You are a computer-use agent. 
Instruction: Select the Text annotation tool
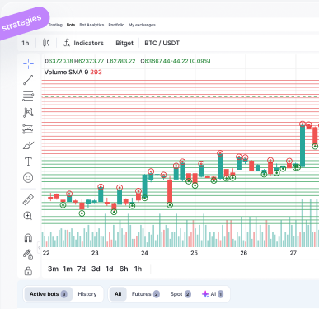(x=28, y=162)
